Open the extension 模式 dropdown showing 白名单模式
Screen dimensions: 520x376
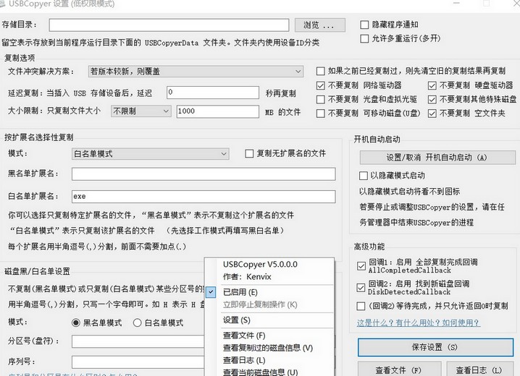click(x=151, y=153)
